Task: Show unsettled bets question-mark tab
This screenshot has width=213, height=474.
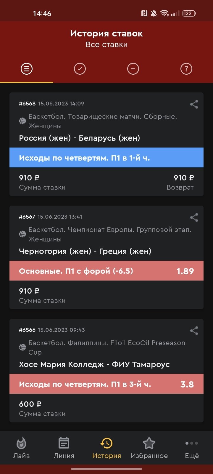Action: click(186, 69)
